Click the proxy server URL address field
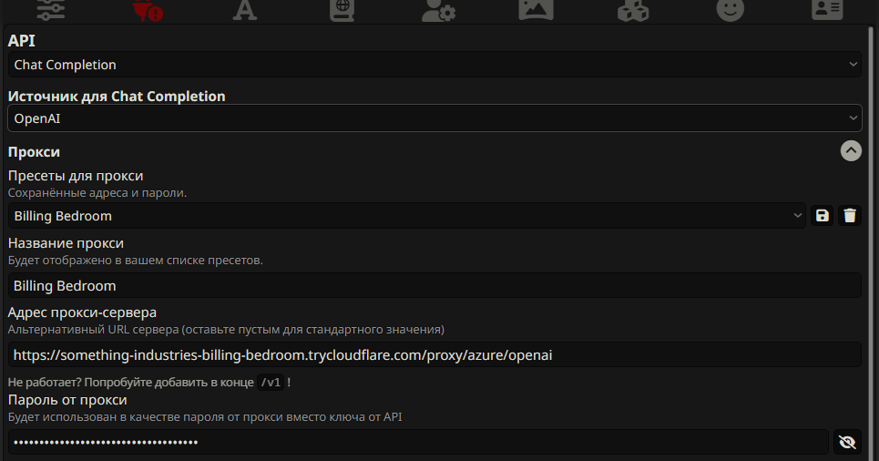This screenshot has width=879, height=461. 434,355
